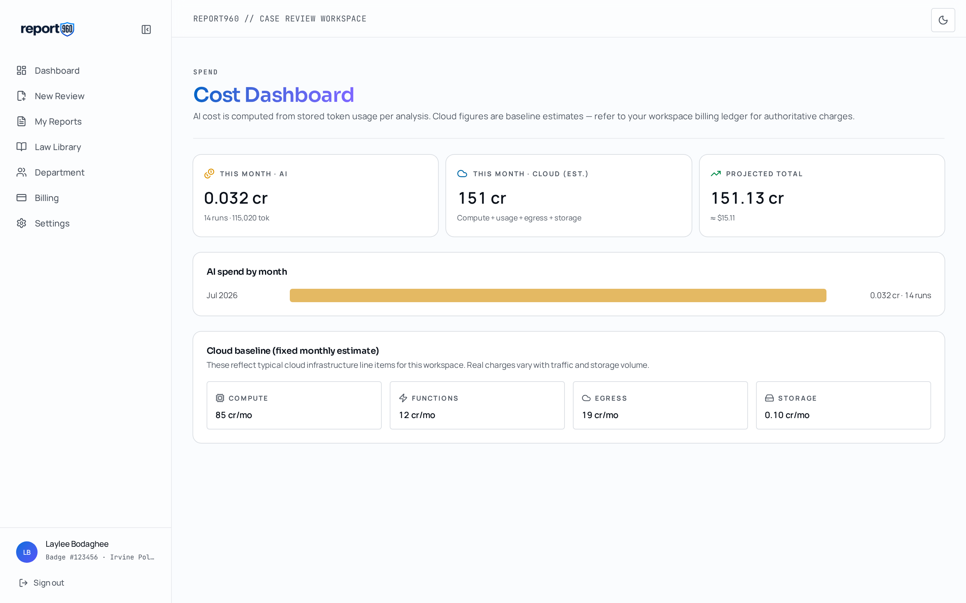Click the Settings gear icon
The height and width of the screenshot is (603, 966).
[21, 223]
